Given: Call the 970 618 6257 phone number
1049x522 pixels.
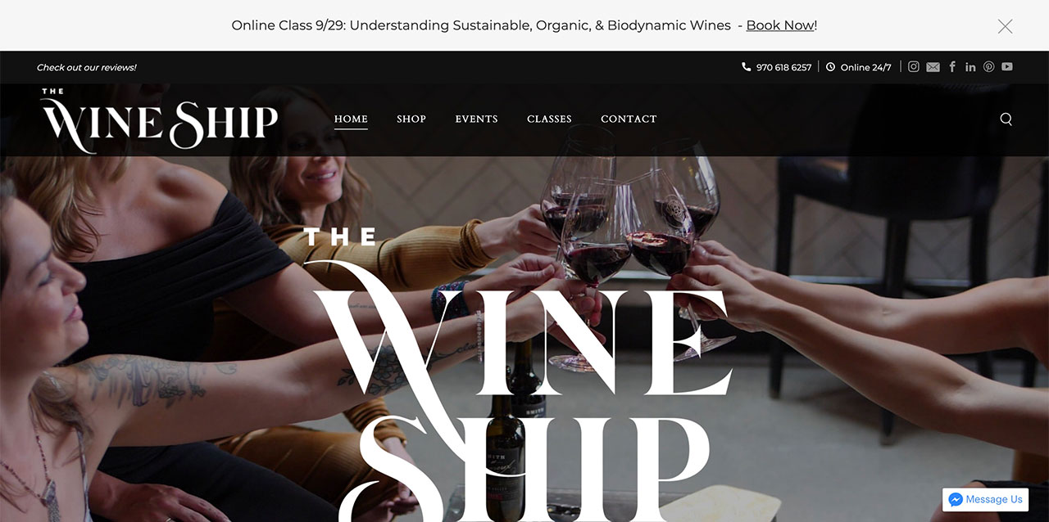Looking at the screenshot, I should (x=783, y=68).
